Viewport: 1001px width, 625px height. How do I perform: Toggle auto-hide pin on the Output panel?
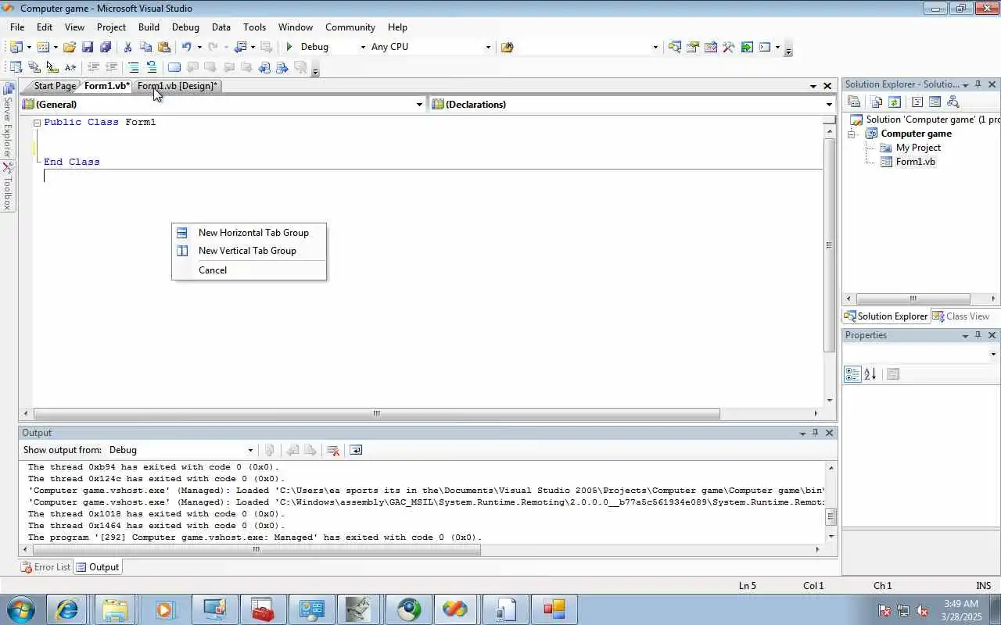815,433
